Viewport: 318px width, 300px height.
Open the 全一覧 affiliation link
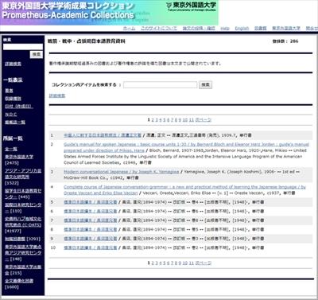point(11,149)
